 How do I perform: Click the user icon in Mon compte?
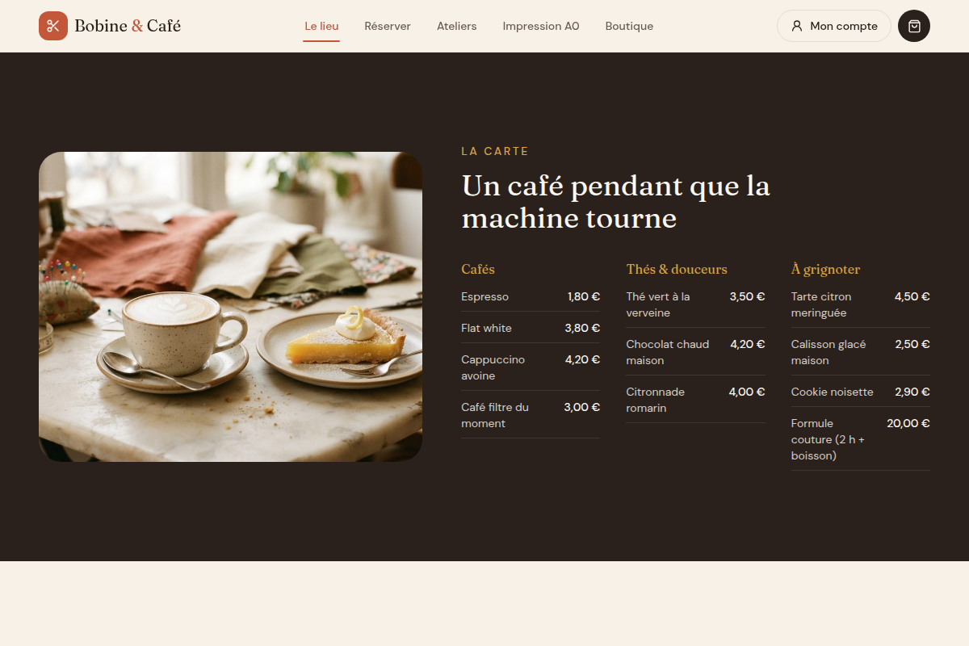click(x=797, y=26)
